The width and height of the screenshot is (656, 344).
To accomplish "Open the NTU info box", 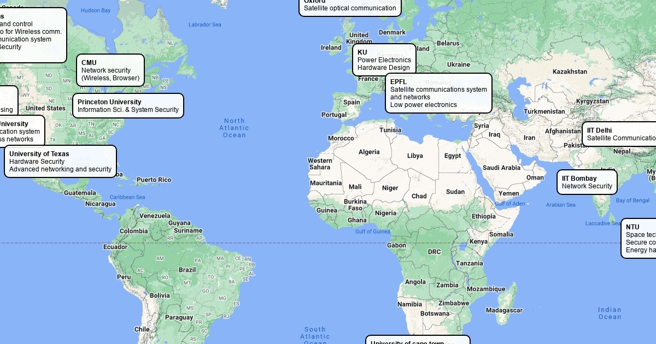I will [x=639, y=239].
